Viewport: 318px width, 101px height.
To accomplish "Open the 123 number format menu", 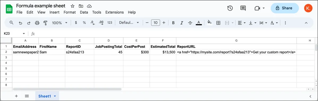I will pyautogui.click(x=110, y=23).
